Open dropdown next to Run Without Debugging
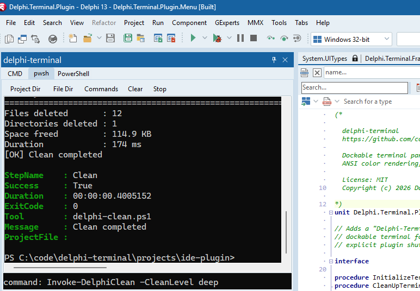420x291 pixels. pos(205,38)
